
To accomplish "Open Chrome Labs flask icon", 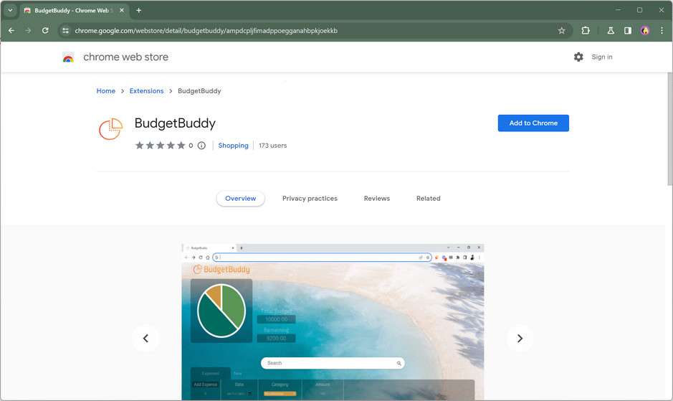I will click(x=611, y=31).
